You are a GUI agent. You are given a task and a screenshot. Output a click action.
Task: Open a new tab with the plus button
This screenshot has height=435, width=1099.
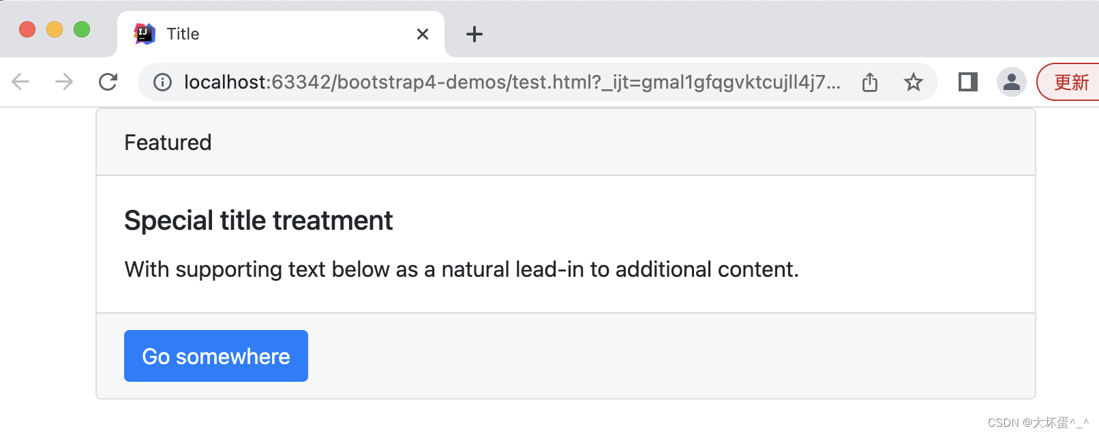click(474, 34)
